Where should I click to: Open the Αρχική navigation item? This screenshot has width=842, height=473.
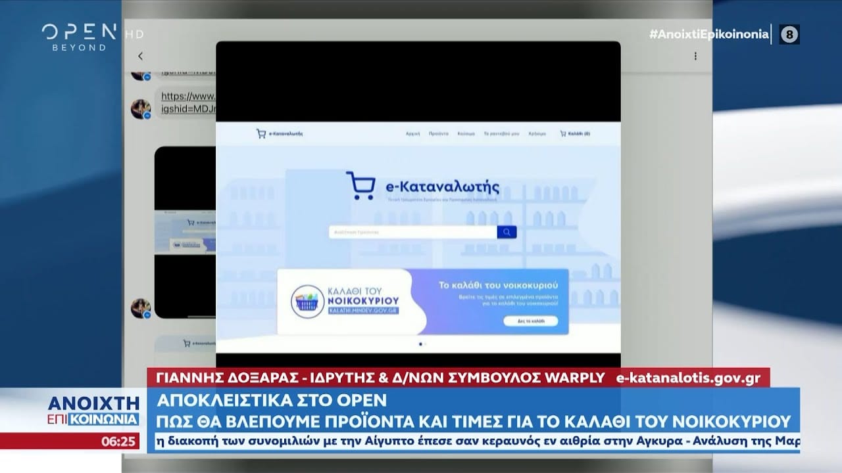413,133
